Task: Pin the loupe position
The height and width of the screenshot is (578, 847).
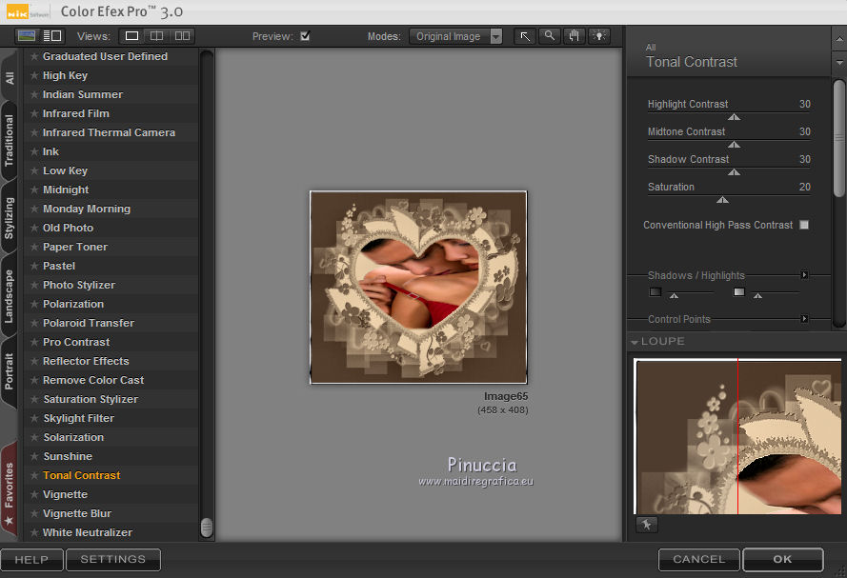Action: [647, 525]
